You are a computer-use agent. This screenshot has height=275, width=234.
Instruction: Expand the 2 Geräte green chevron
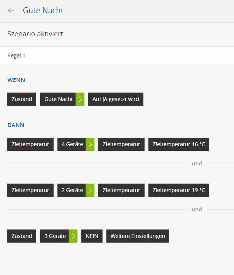(x=90, y=190)
